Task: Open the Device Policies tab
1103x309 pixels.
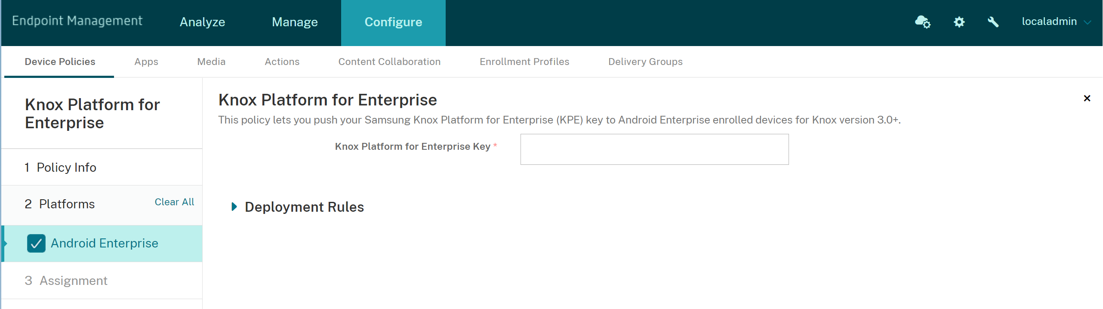Action: pyautogui.click(x=60, y=62)
